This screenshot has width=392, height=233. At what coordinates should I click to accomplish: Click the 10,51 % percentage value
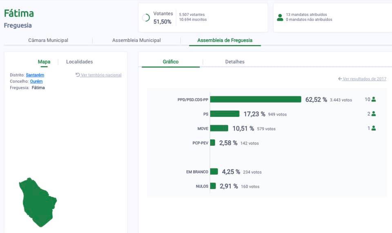pos(243,128)
